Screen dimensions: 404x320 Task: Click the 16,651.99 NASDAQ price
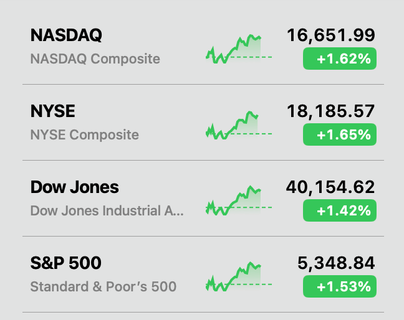pyautogui.click(x=330, y=35)
